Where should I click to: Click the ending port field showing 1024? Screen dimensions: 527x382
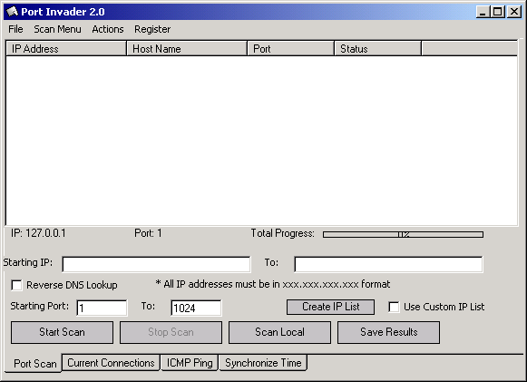pyautogui.click(x=196, y=308)
